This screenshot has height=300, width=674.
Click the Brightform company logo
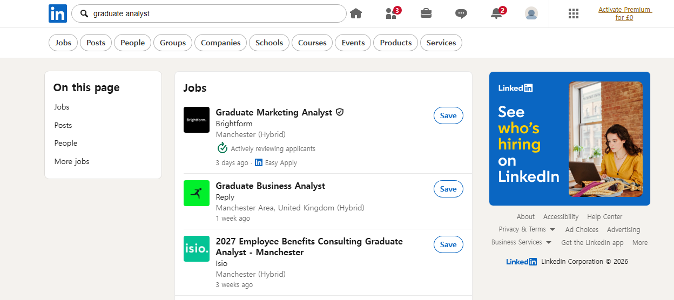197,120
